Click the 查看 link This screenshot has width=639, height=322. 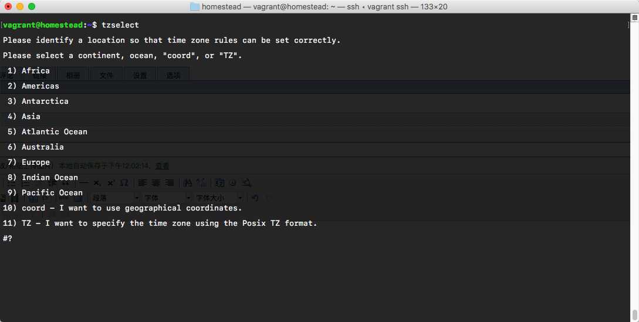tap(162, 167)
